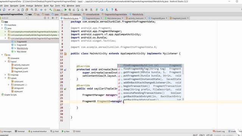The height and width of the screenshot is (136, 242).
Task: Click the Copy icon in toolbar
Action: coord(23,10)
